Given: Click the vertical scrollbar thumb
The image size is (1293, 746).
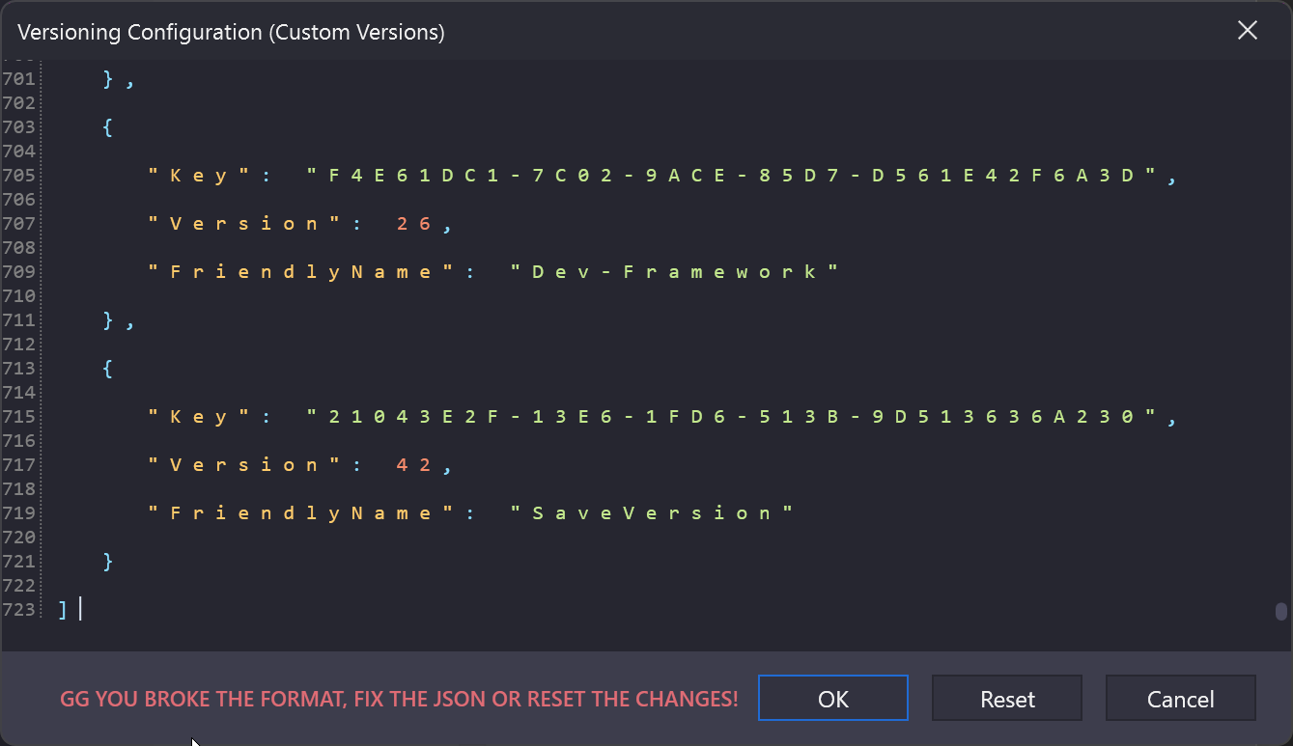Looking at the screenshot, I should (1280, 611).
